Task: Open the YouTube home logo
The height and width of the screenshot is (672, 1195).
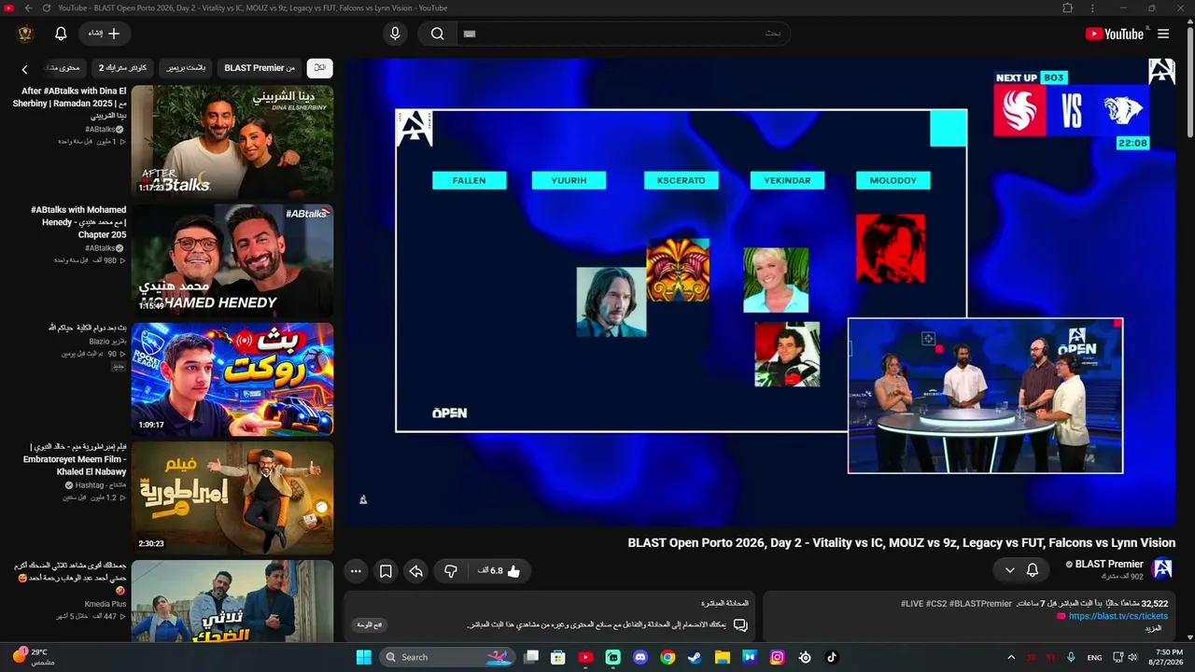Action: click(1114, 34)
